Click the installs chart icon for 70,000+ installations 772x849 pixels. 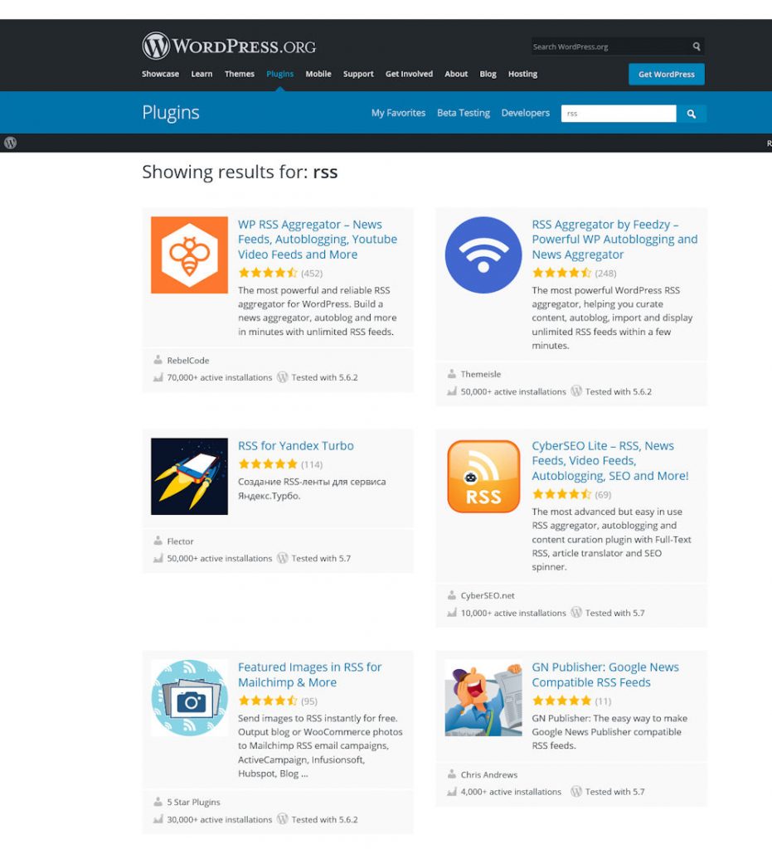(x=158, y=377)
